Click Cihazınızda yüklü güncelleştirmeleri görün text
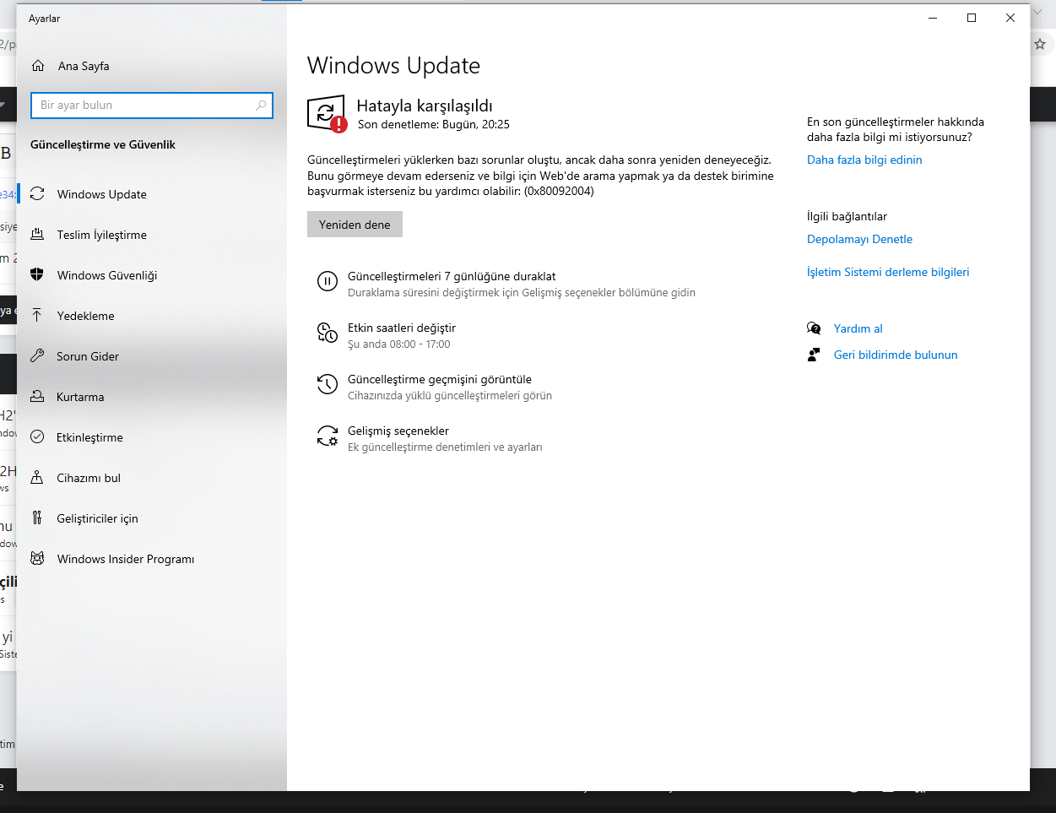1056x813 pixels. pos(450,395)
